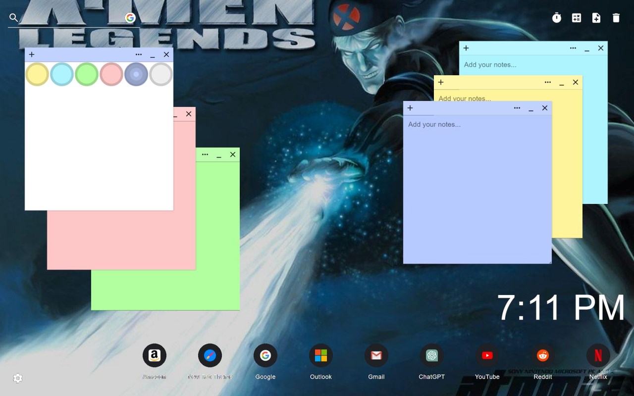Open the settings gear
The image size is (634, 396).
(18, 378)
